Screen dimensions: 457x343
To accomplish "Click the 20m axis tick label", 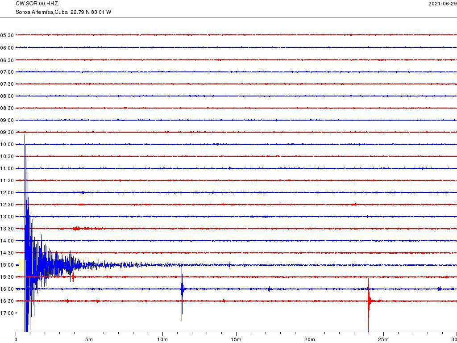I will click(x=310, y=339).
